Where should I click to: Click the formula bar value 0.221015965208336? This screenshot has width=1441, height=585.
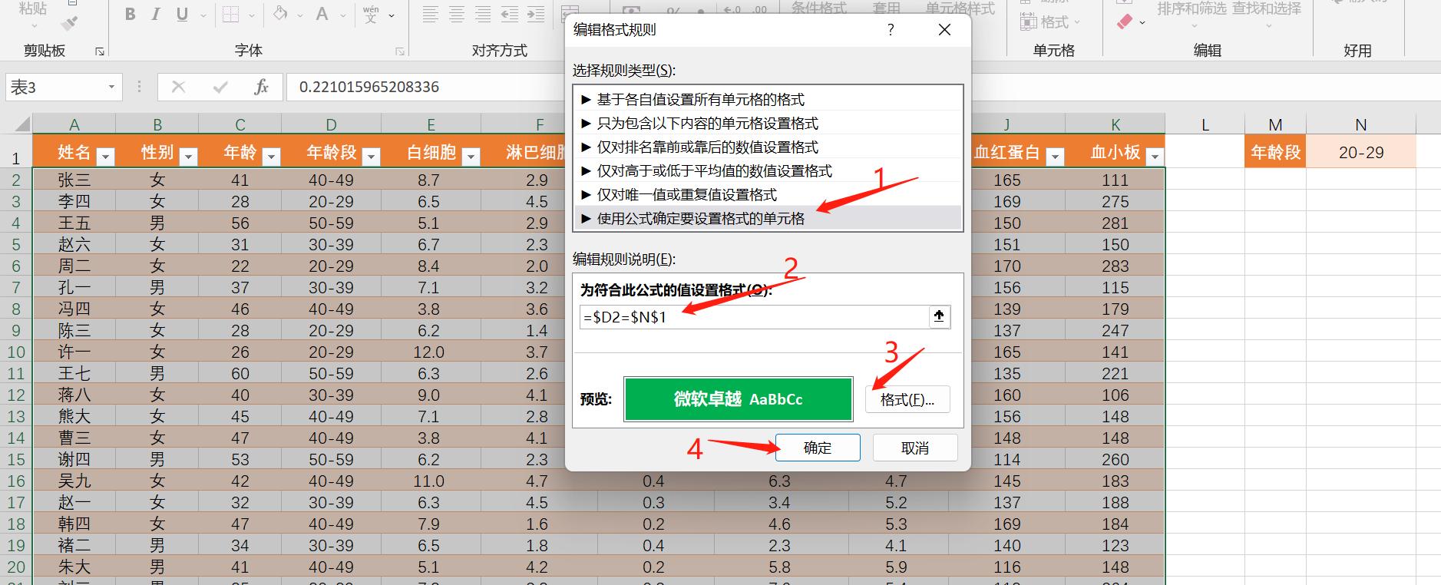pos(369,87)
